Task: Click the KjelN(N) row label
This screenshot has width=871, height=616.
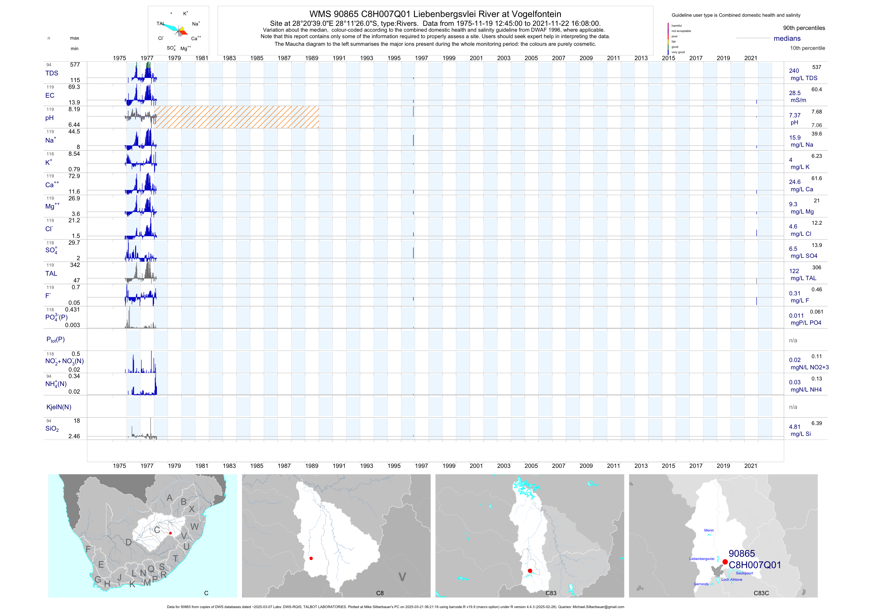Action: 59,407
